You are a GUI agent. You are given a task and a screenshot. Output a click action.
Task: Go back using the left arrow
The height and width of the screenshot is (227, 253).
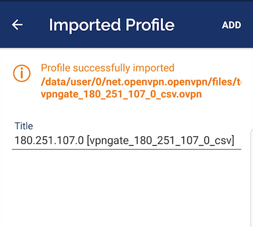pyautogui.click(x=17, y=25)
